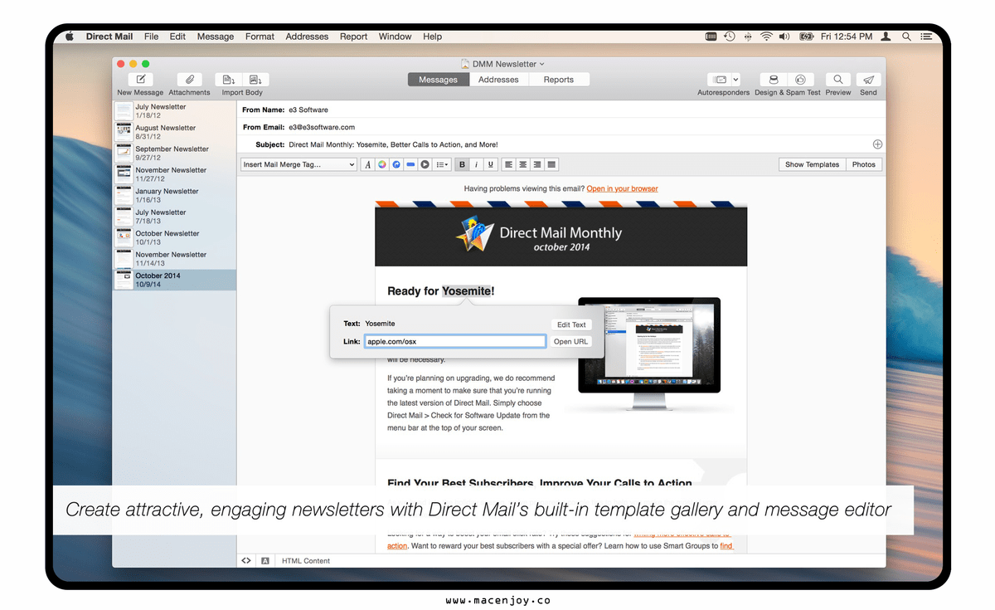Screen dimensions: 995x610
Task: Select the October 2014 message
Action: point(175,280)
